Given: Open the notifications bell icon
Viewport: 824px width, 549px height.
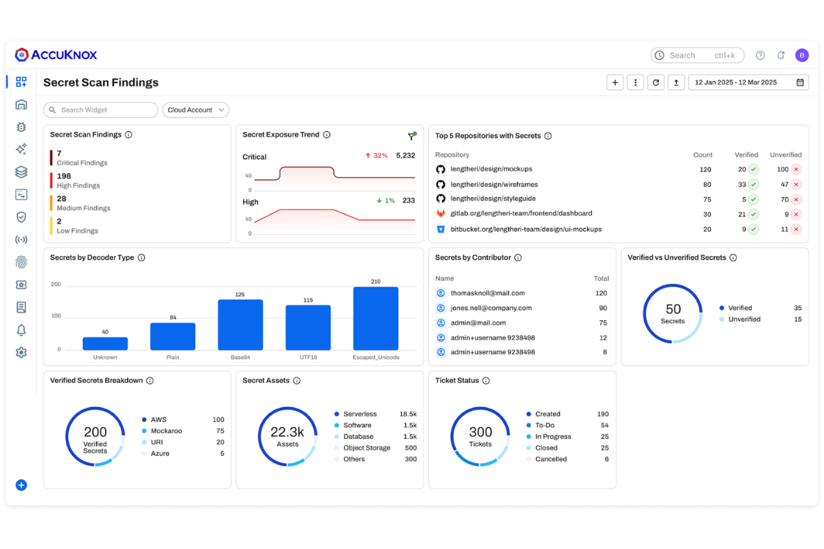Looking at the screenshot, I should click(x=21, y=330).
